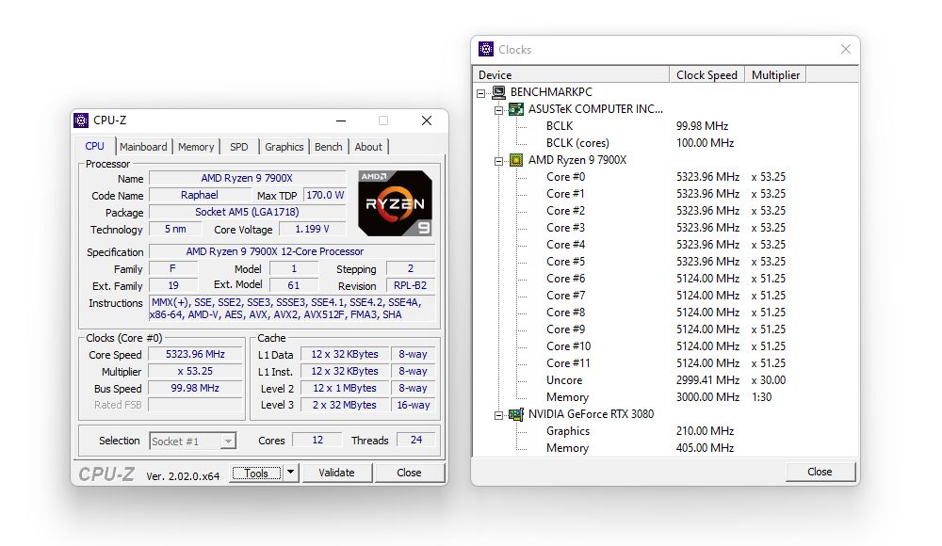942x546 pixels.
Task: Click the CPU-Z app icon in title bar
Action: point(81,120)
